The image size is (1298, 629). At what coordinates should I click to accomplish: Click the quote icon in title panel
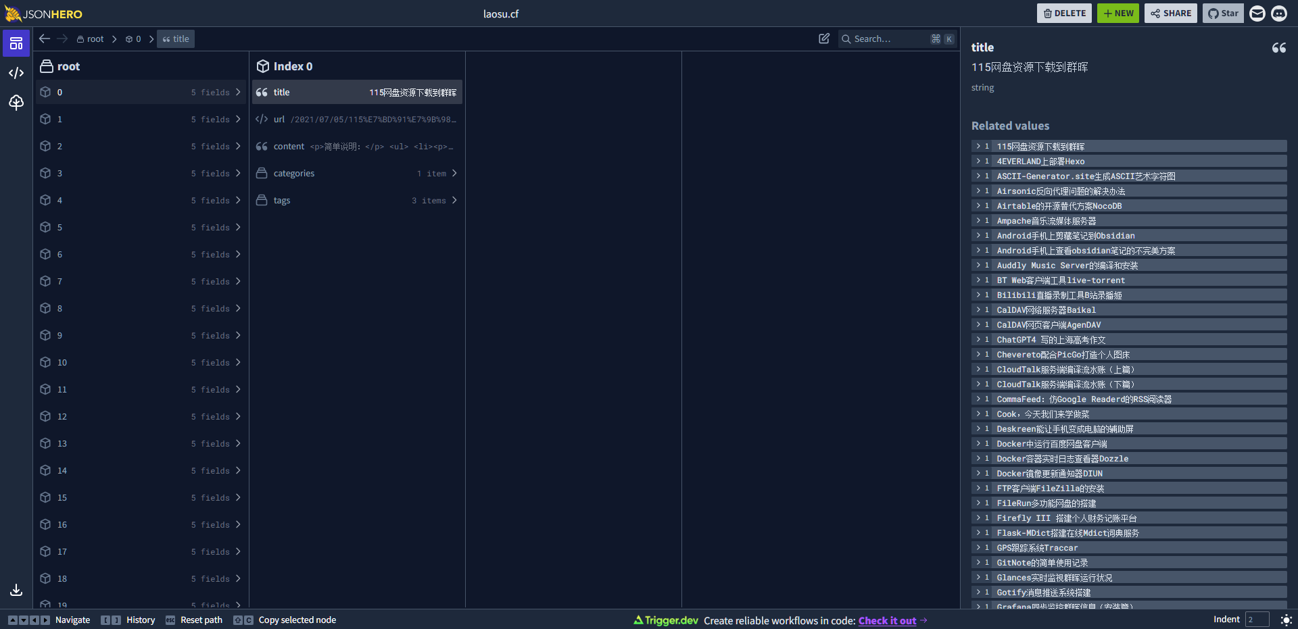point(1279,47)
